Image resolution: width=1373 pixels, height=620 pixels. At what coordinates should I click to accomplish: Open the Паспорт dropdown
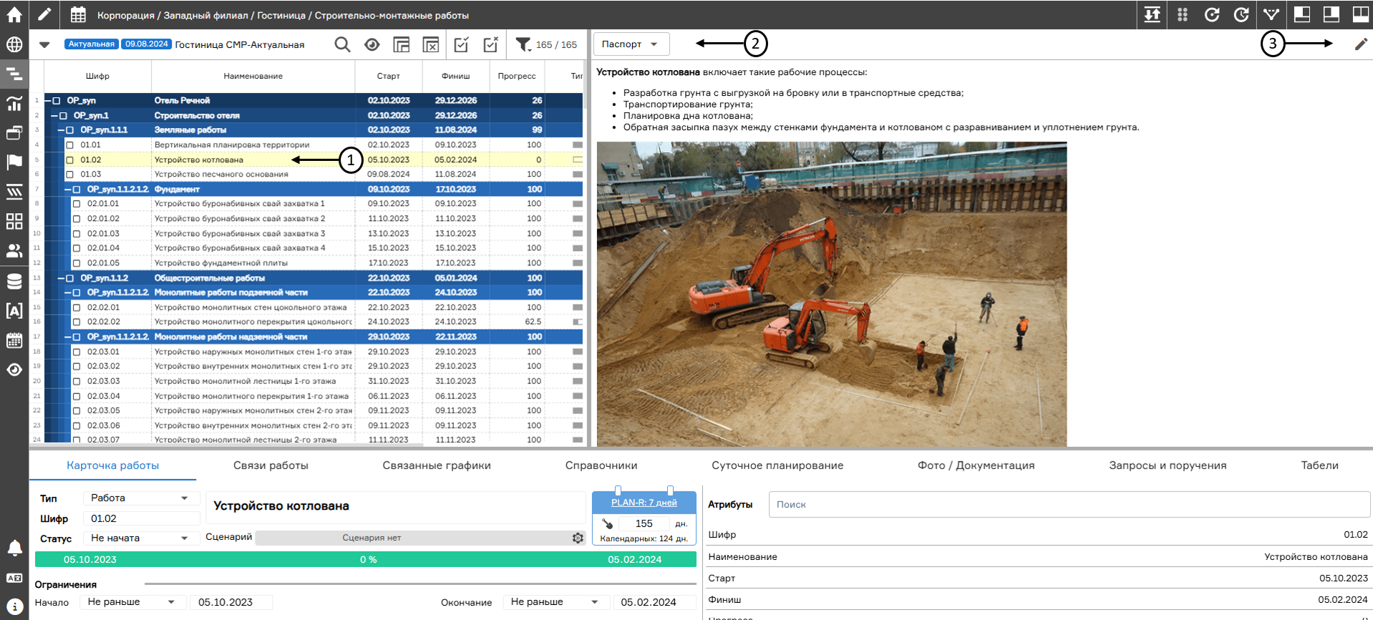[x=631, y=44]
